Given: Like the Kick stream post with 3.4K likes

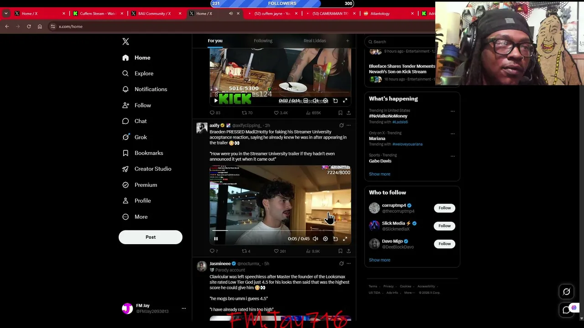Looking at the screenshot, I should [x=281, y=113].
